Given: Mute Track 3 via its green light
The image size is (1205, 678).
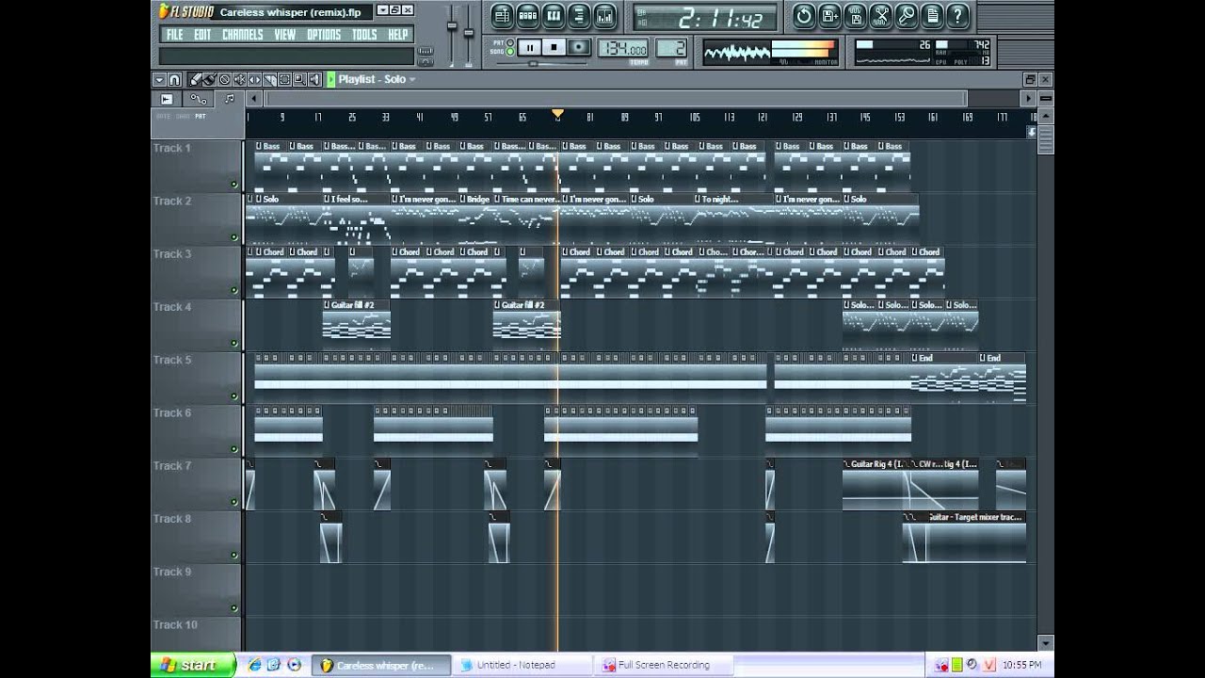Looking at the screenshot, I should coord(233,289).
